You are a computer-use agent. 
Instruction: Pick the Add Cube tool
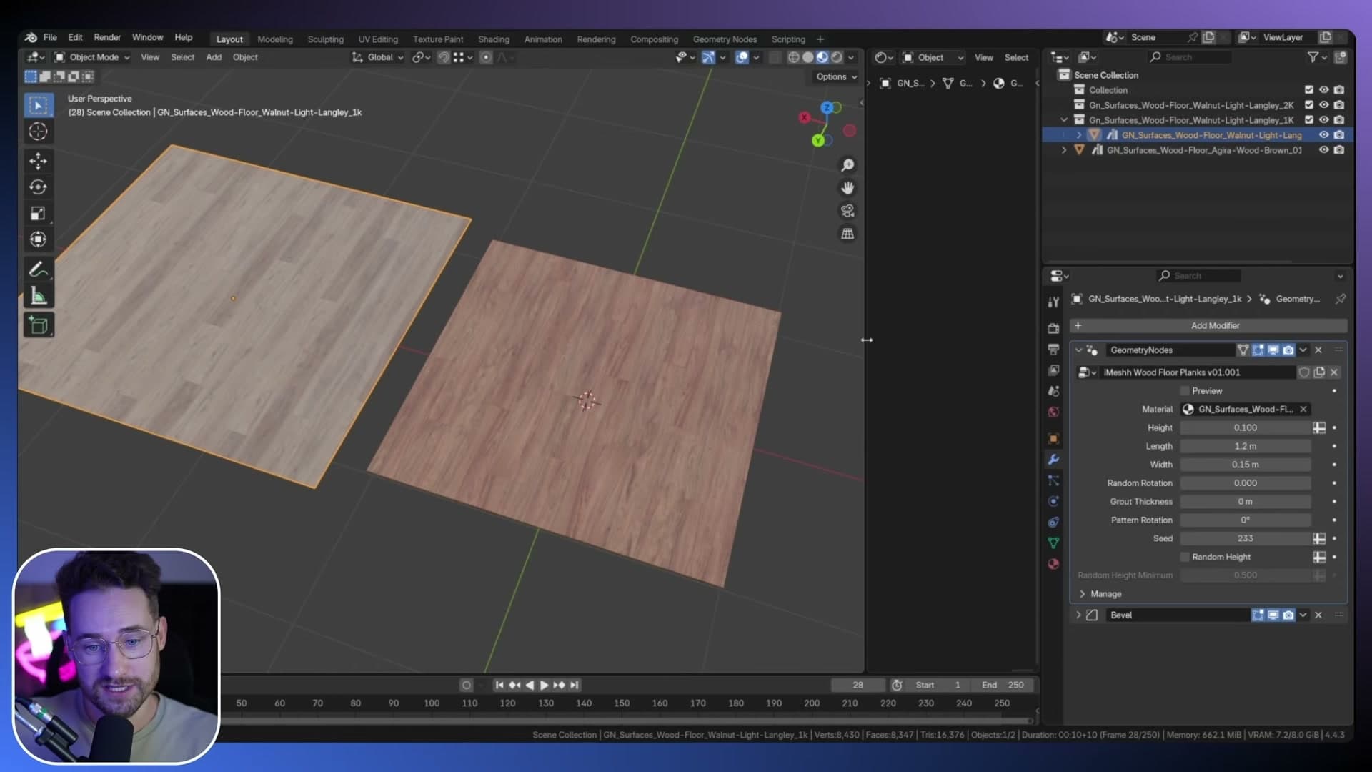[38, 325]
